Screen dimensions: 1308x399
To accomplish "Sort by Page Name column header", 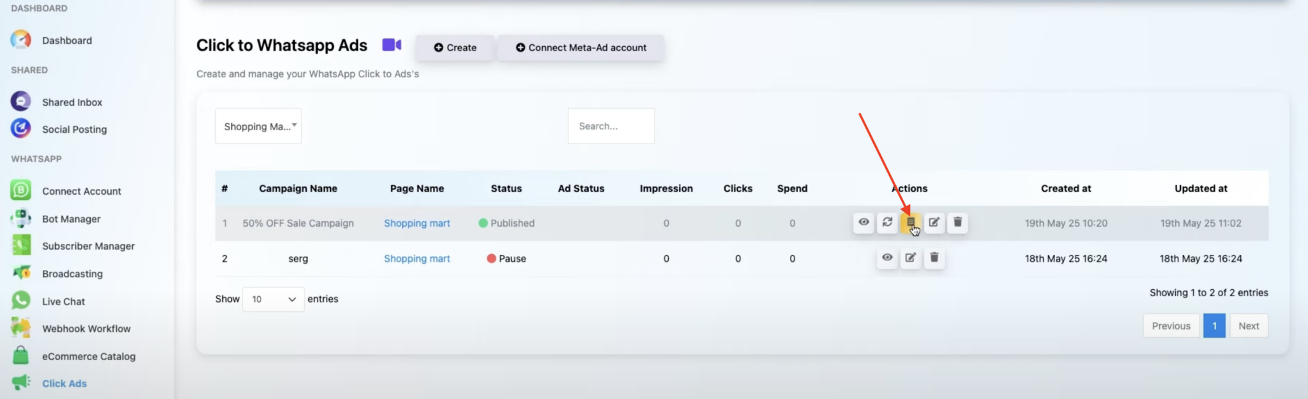I will tap(417, 188).
